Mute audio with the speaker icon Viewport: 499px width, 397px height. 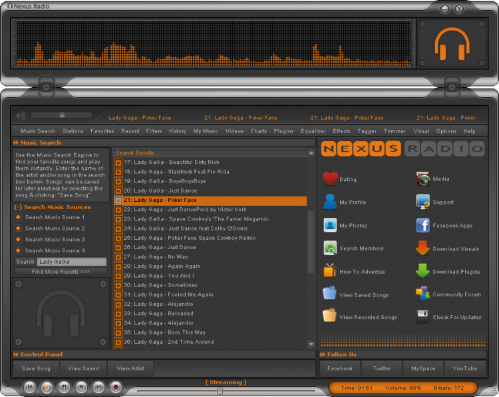click(21, 115)
